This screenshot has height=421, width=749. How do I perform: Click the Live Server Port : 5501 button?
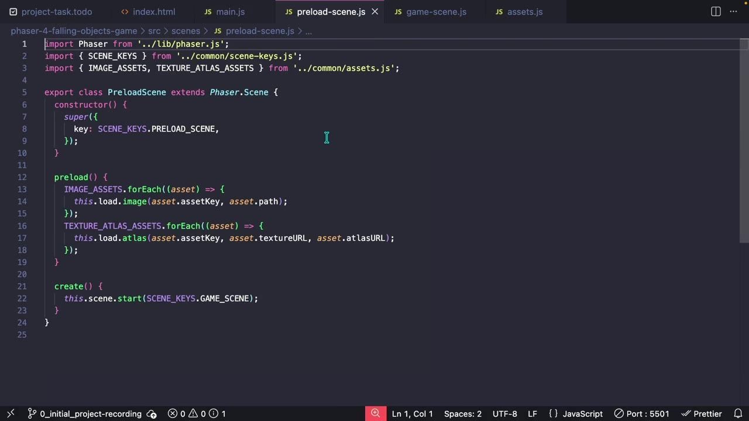(x=641, y=413)
